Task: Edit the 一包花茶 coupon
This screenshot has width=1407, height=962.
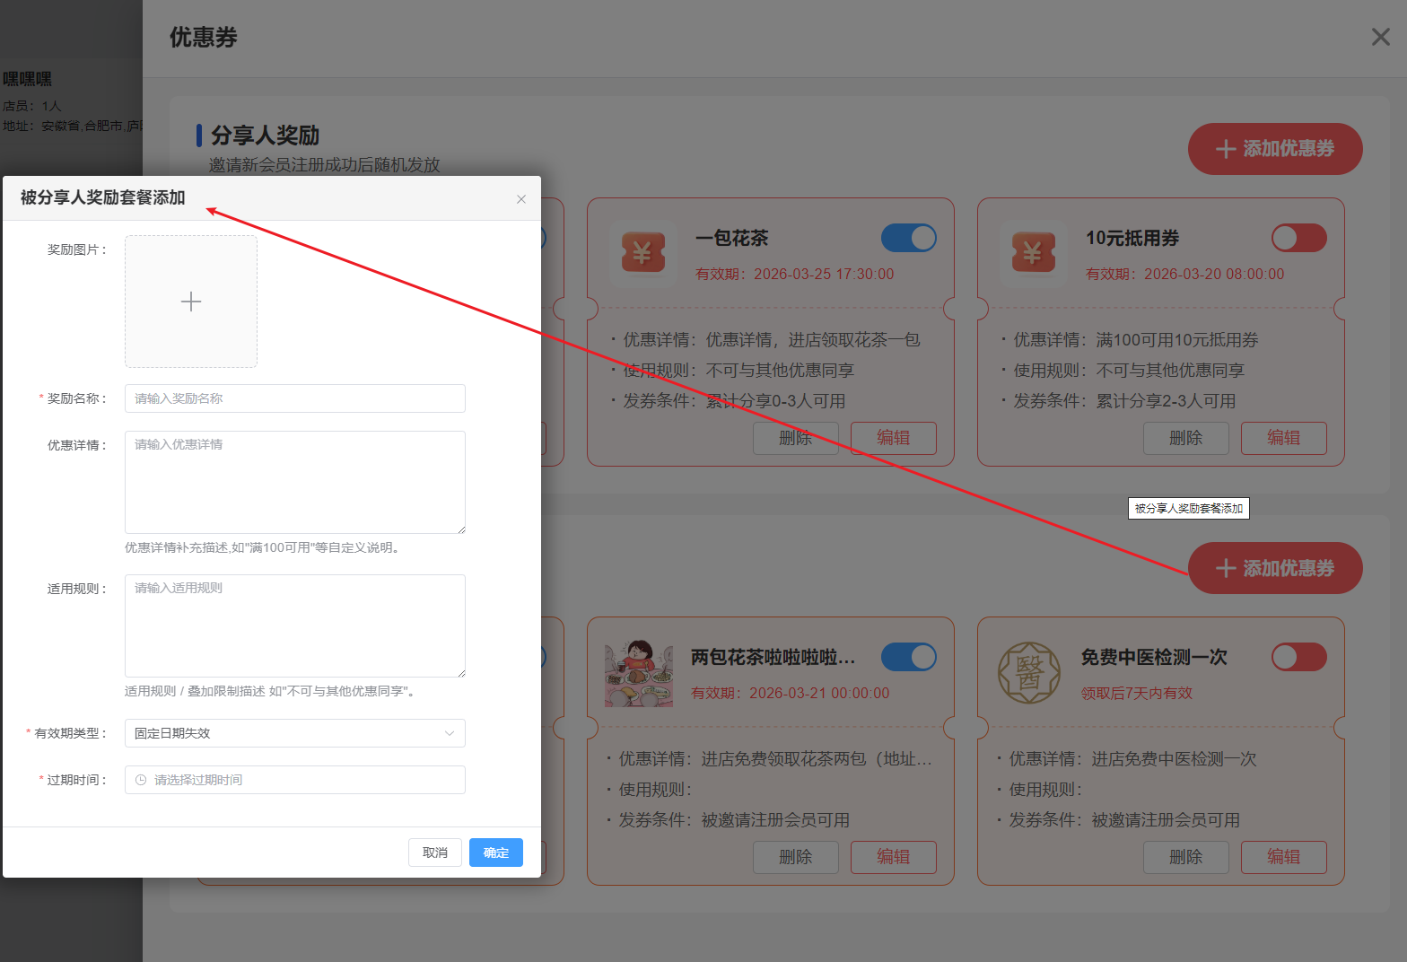Action: click(x=894, y=438)
